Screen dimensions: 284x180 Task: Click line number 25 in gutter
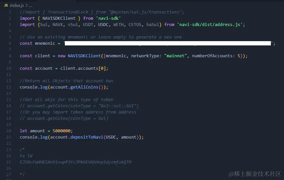[9, 162]
